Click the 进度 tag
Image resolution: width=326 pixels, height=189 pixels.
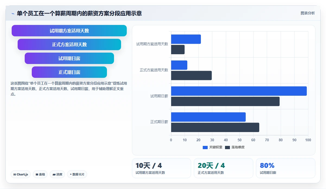click(57, 174)
